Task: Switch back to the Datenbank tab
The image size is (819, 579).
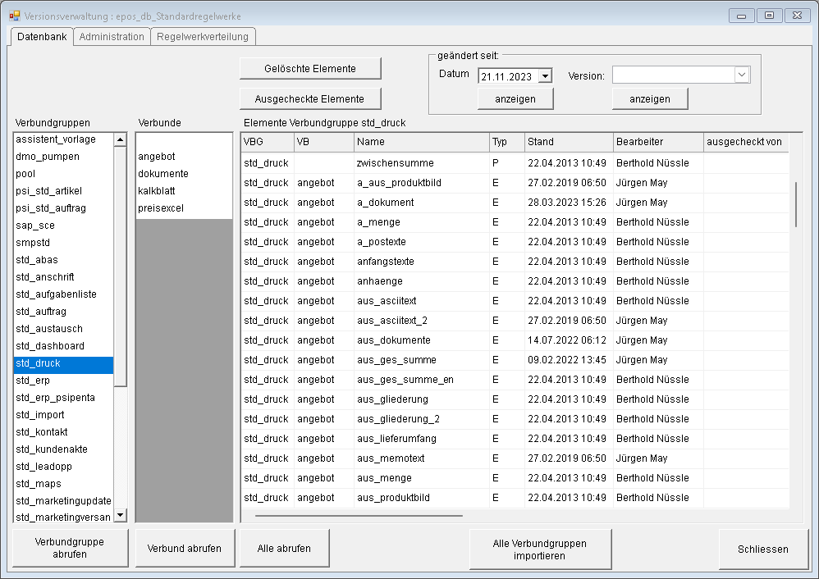Action: [x=40, y=36]
